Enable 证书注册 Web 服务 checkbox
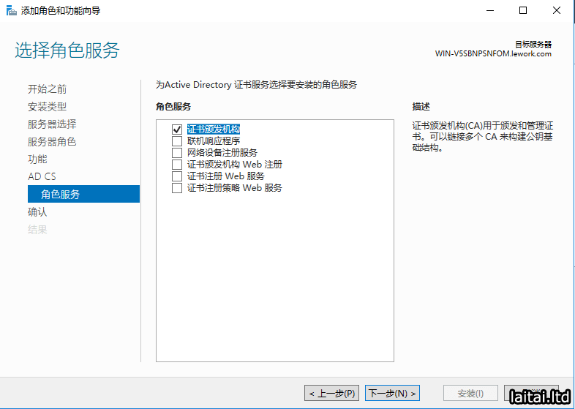This screenshot has width=575, height=409. (x=176, y=176)
